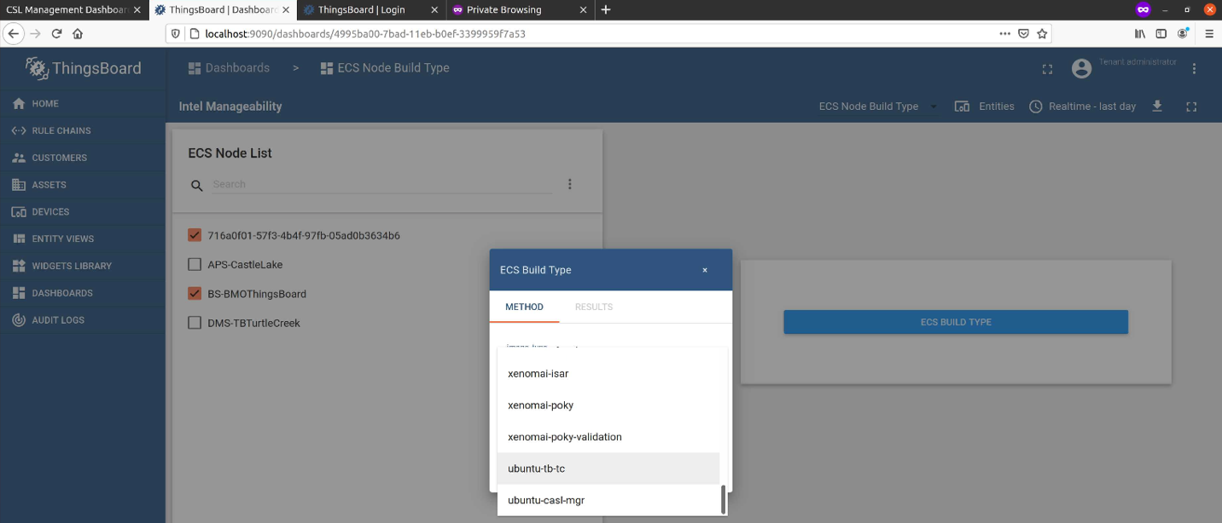Select xenomai-poky option
This screenshot has width=1222, height=523.
pyautogui.click(x=608, y=405)
